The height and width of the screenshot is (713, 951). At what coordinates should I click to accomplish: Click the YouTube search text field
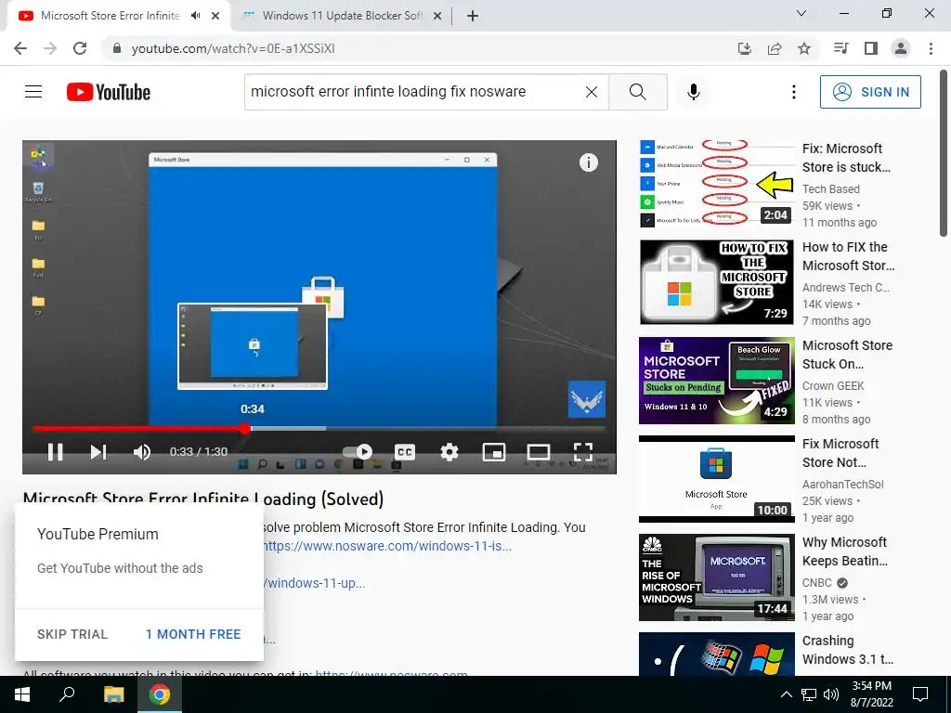pyautogui.click(x=415, y=92)
